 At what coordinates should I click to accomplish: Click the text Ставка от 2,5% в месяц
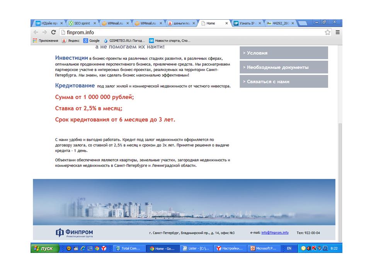pos(89,108)
